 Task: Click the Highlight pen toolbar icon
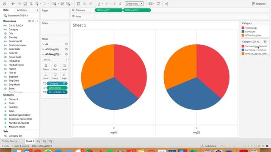(100, 4)
